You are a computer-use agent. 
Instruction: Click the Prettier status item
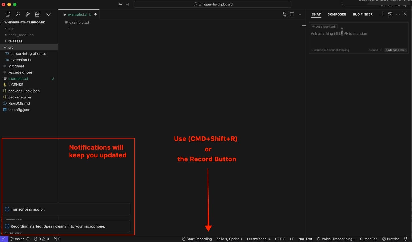click(x=391, y=239)
